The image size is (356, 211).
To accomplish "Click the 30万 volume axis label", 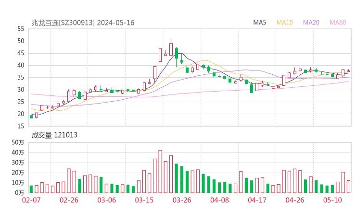I will [18, 163].
